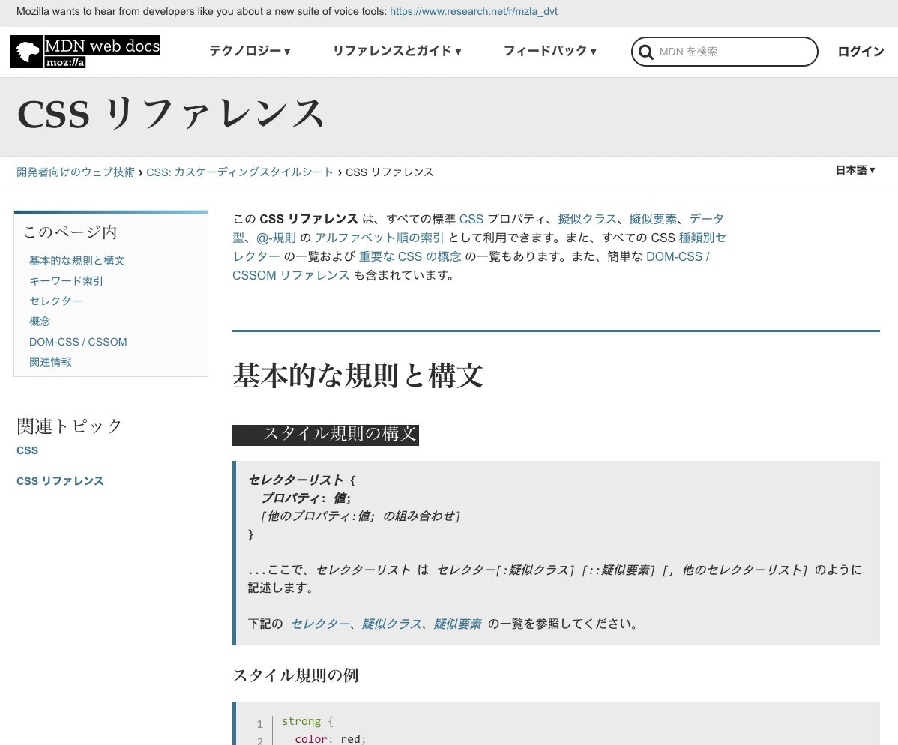This screenshot has height=745, width=898.
Task: Click the スタイル規則の例 heading
Action: 295,675
